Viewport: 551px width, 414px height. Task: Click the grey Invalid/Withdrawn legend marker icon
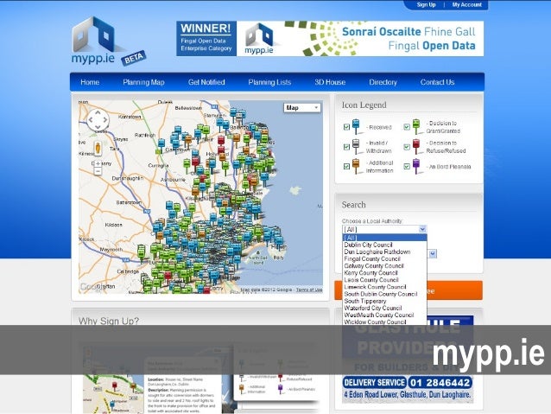(356, 146)
